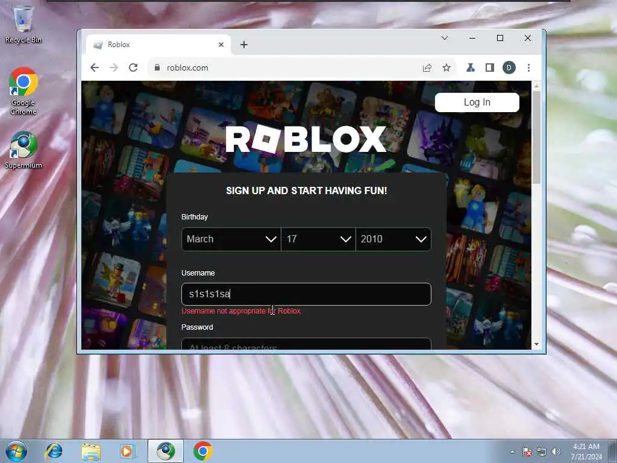The width and height of the screenshot is (617, 463).
Task: Go back using the browser back arrow
Action: pos(95,68)
